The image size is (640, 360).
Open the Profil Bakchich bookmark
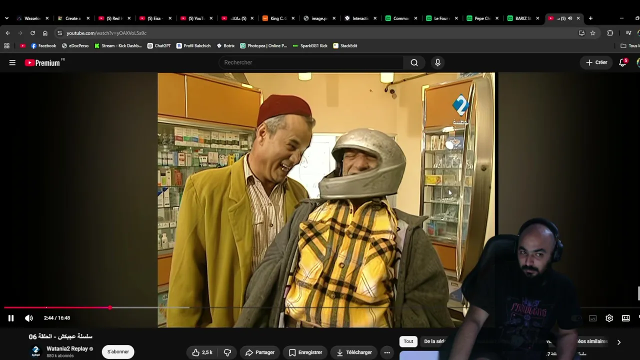click(193, 45)
